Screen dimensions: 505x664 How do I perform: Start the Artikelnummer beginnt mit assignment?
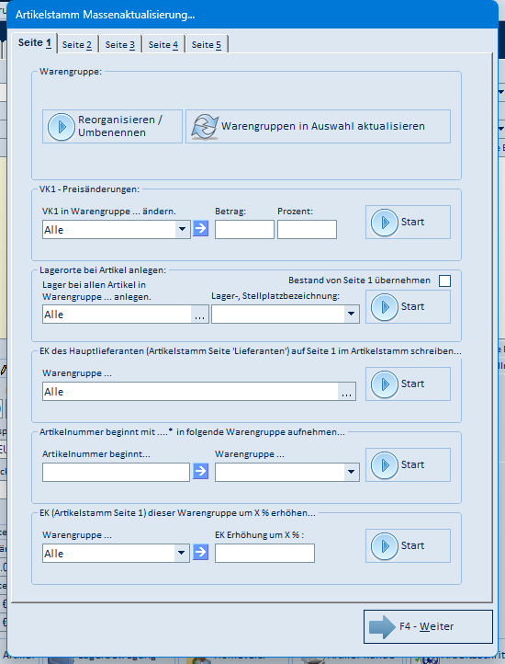(409, 465)
